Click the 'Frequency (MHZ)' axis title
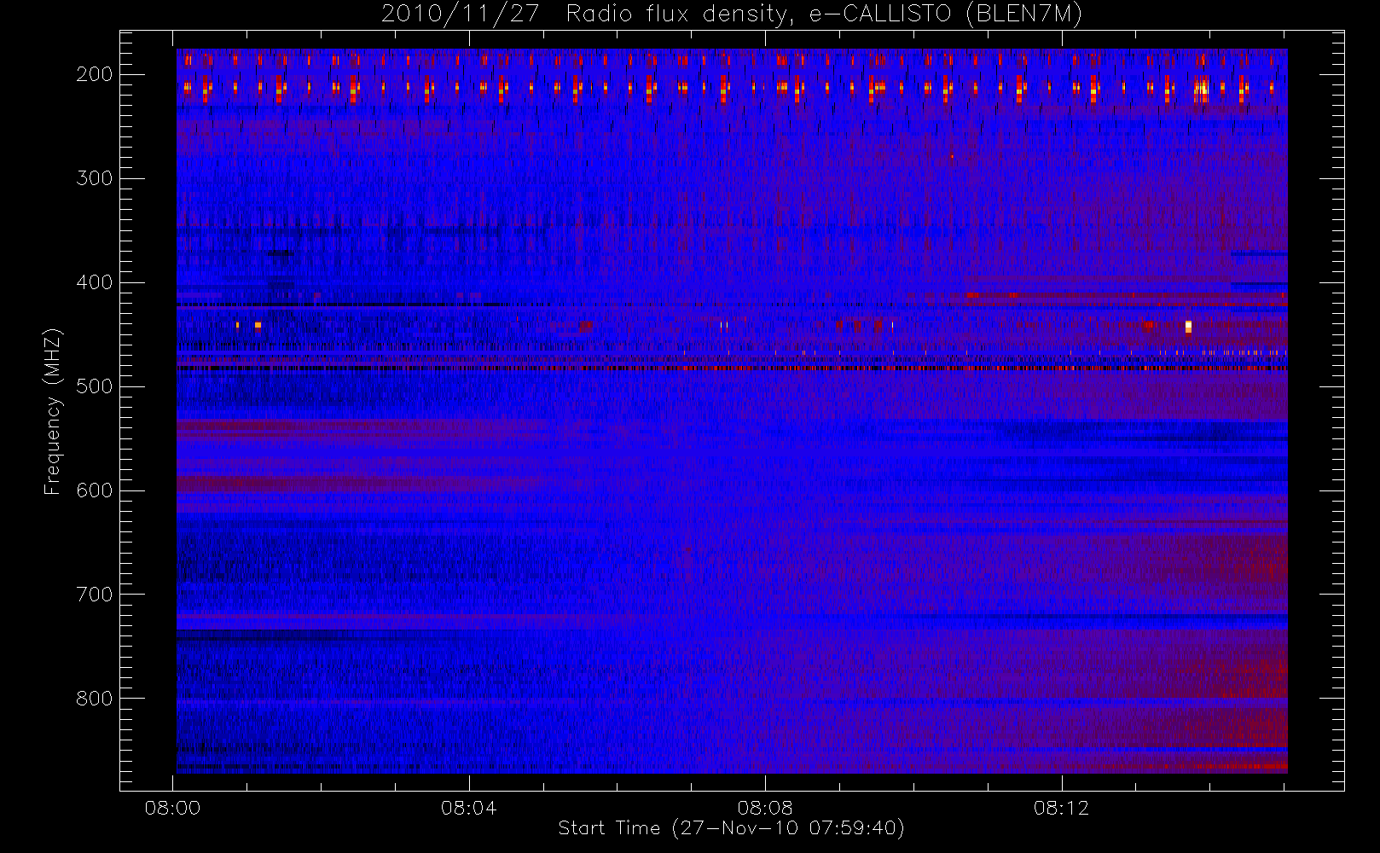The image size is (1380, 853). (x=53, y=411)
